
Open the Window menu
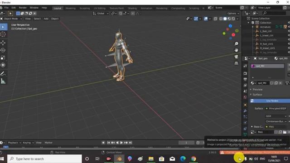[34, 8]
